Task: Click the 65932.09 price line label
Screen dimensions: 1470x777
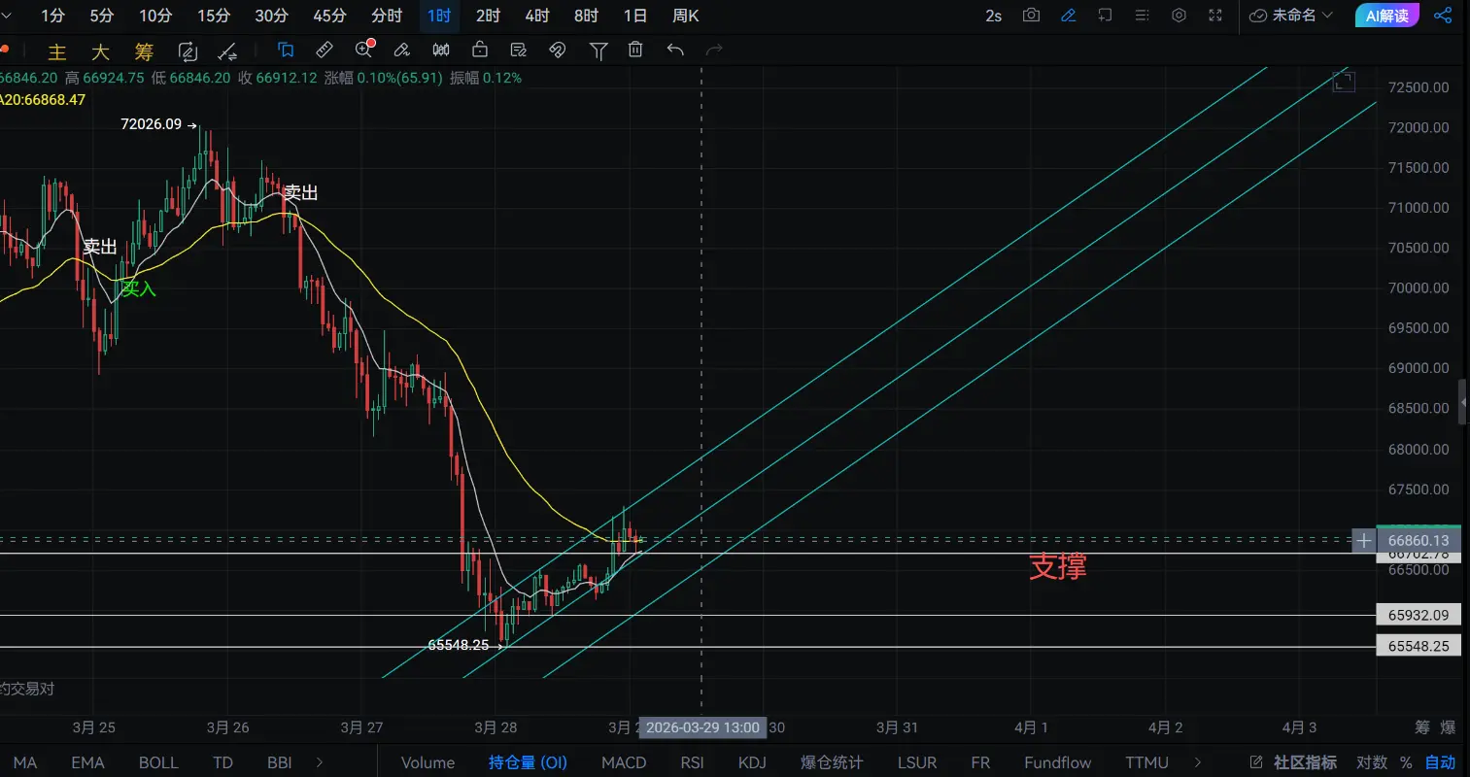Action: point(1419,615)
